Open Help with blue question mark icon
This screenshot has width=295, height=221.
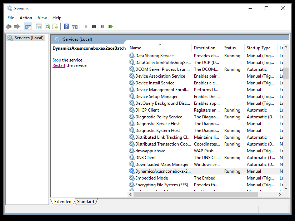(66, 26)
